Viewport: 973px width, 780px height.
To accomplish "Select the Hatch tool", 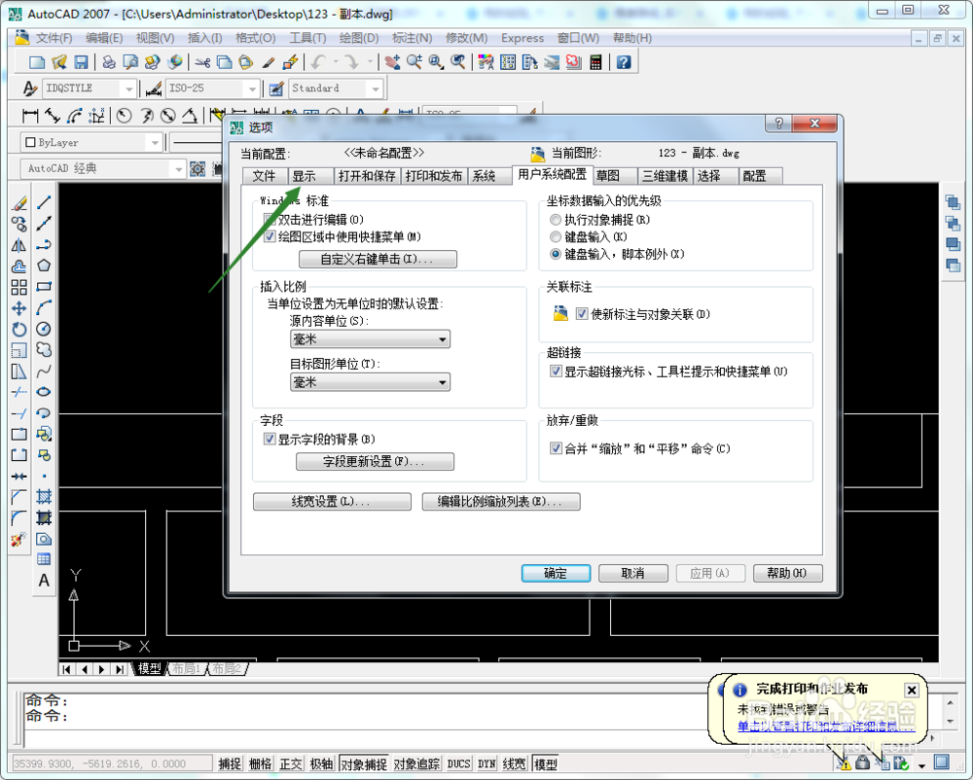I will pyautogui.click(x=44, y=497).
